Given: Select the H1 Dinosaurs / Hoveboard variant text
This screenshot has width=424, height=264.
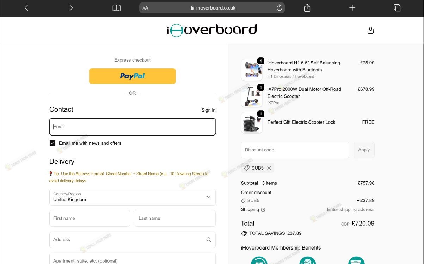Looking at the screenshot, I should [291, 76].
